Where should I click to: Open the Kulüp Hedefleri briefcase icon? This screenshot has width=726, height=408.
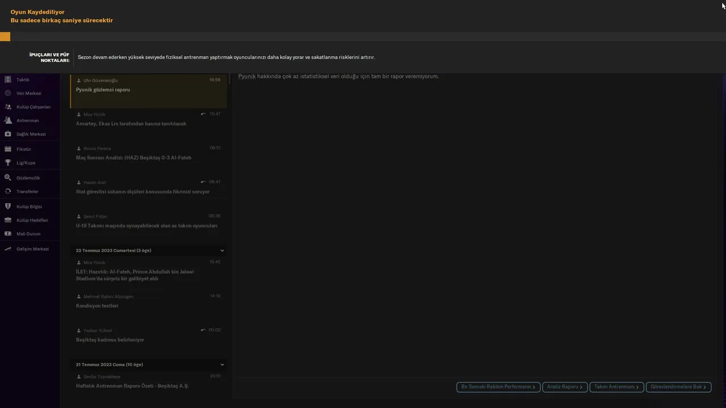[8, 220]
